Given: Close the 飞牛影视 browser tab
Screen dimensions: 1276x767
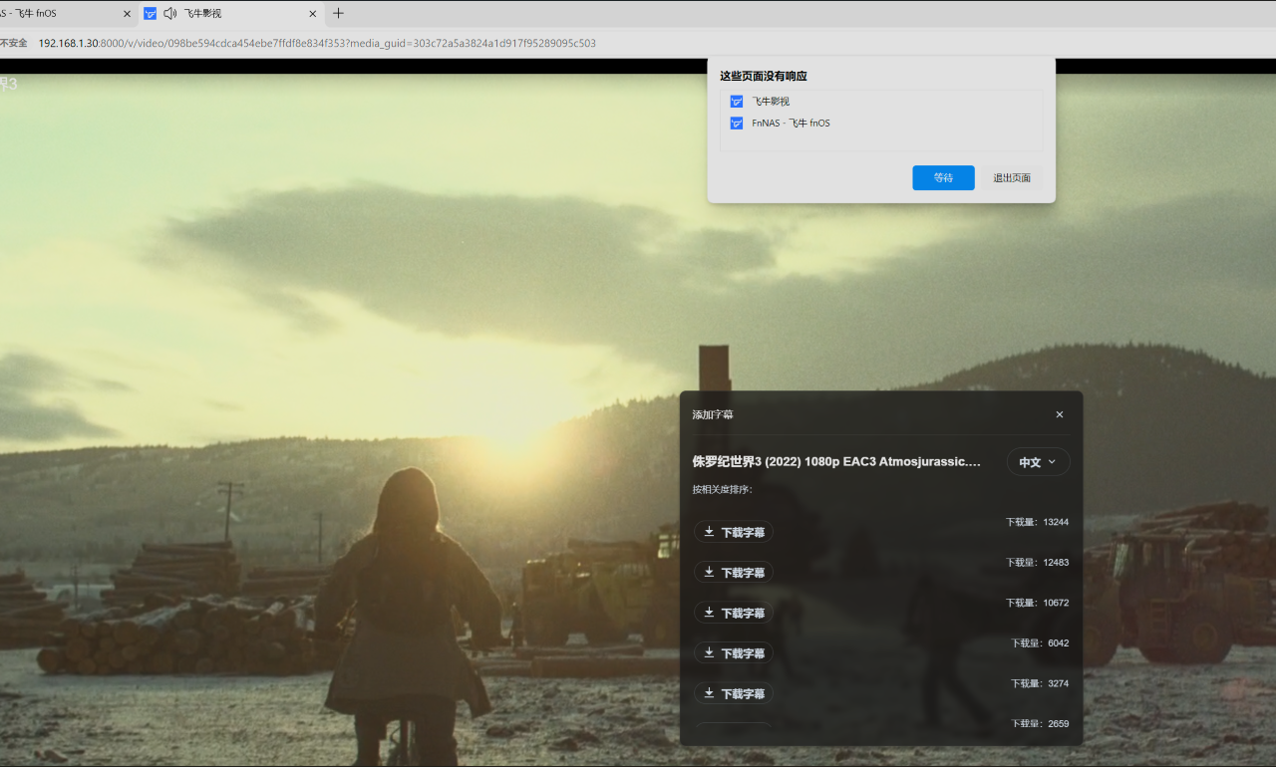Looking at the screenshot, I should pyautogui.click(x=313, y=14).
